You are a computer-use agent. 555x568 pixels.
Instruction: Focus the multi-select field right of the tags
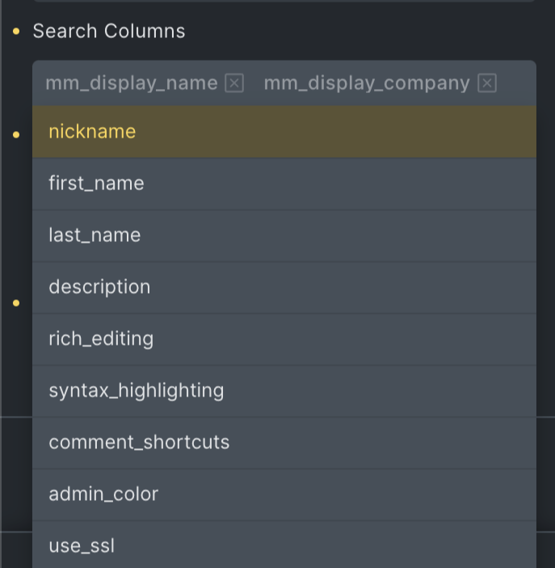pyautogui.click(x=515, y=83)
